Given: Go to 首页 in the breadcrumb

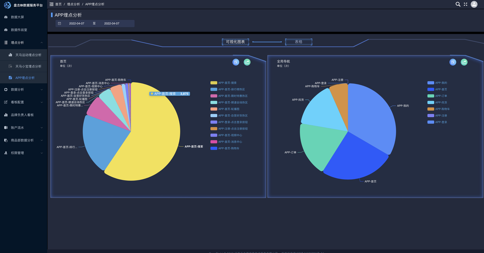Looking at the screenshot, I should click(58, 4).
